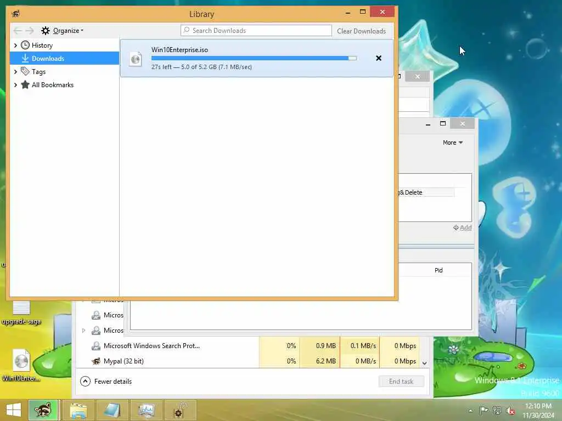Click the Win10Enterprise.iso file icon in downloads
The width and height of the screenshot is (562, 421).
(136, 59)
